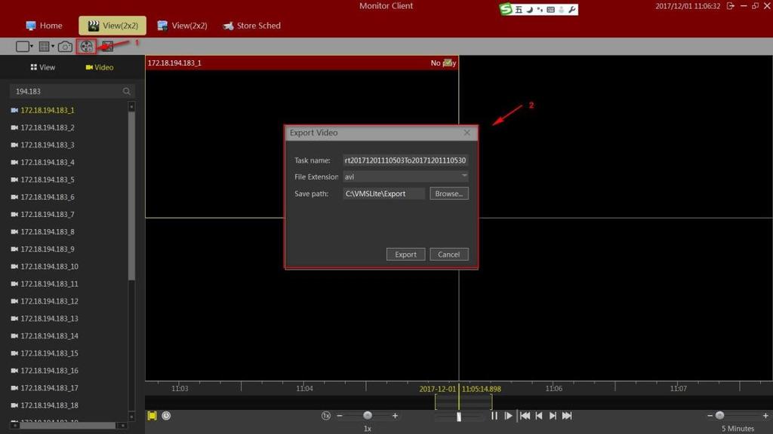Jump to end with skip-forward button
773x434 pixels.
point(567,416)
